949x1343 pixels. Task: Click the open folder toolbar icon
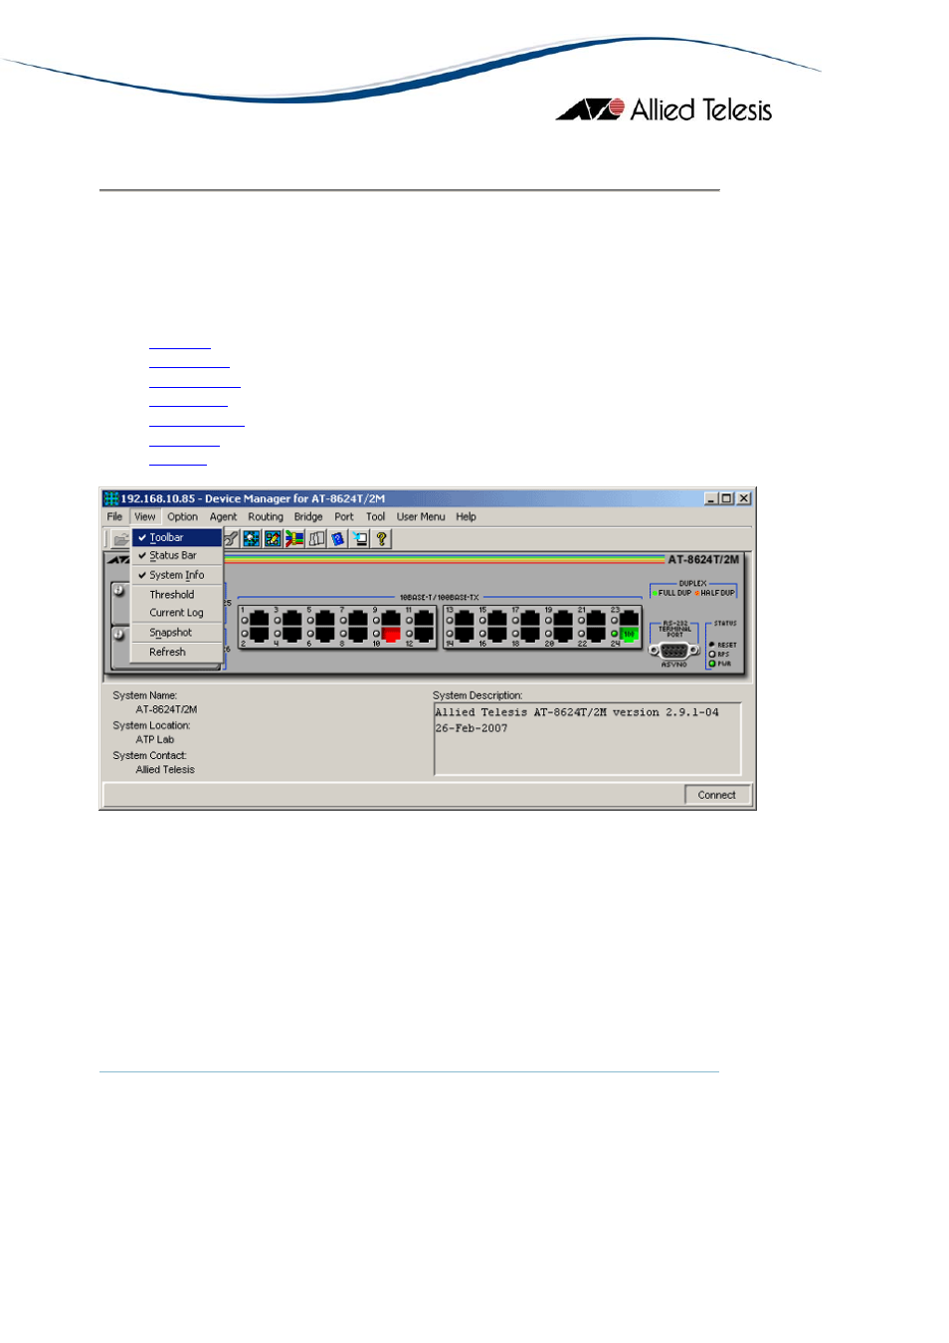coord(120,539)
